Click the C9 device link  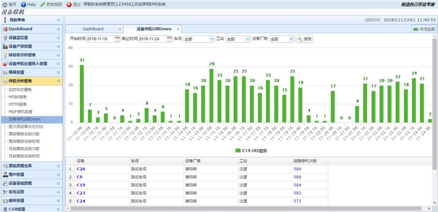click(79, 177)
